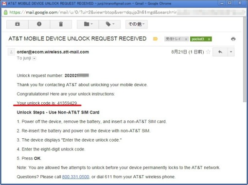248x185 pixels.
Task: Open more reply options dropdown arrow
Action: [x=231, y=52]
